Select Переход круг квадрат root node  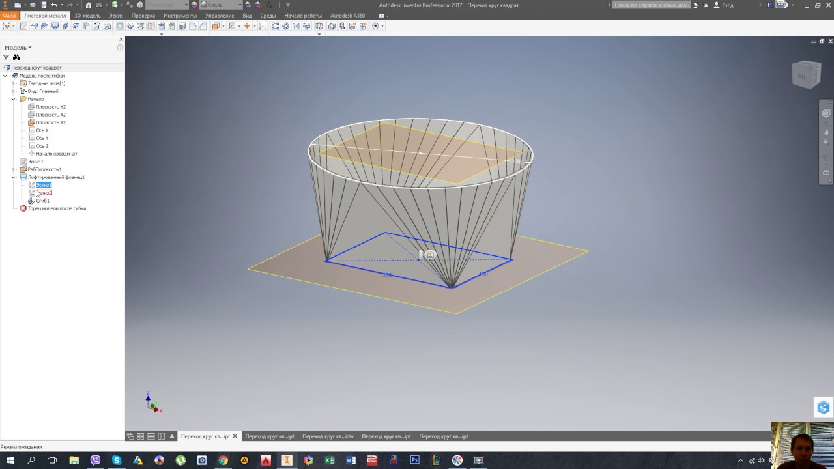click(36, 68)
